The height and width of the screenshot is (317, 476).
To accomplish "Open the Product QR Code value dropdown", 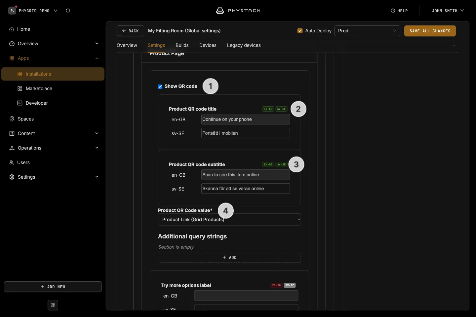I will point(229,220).
